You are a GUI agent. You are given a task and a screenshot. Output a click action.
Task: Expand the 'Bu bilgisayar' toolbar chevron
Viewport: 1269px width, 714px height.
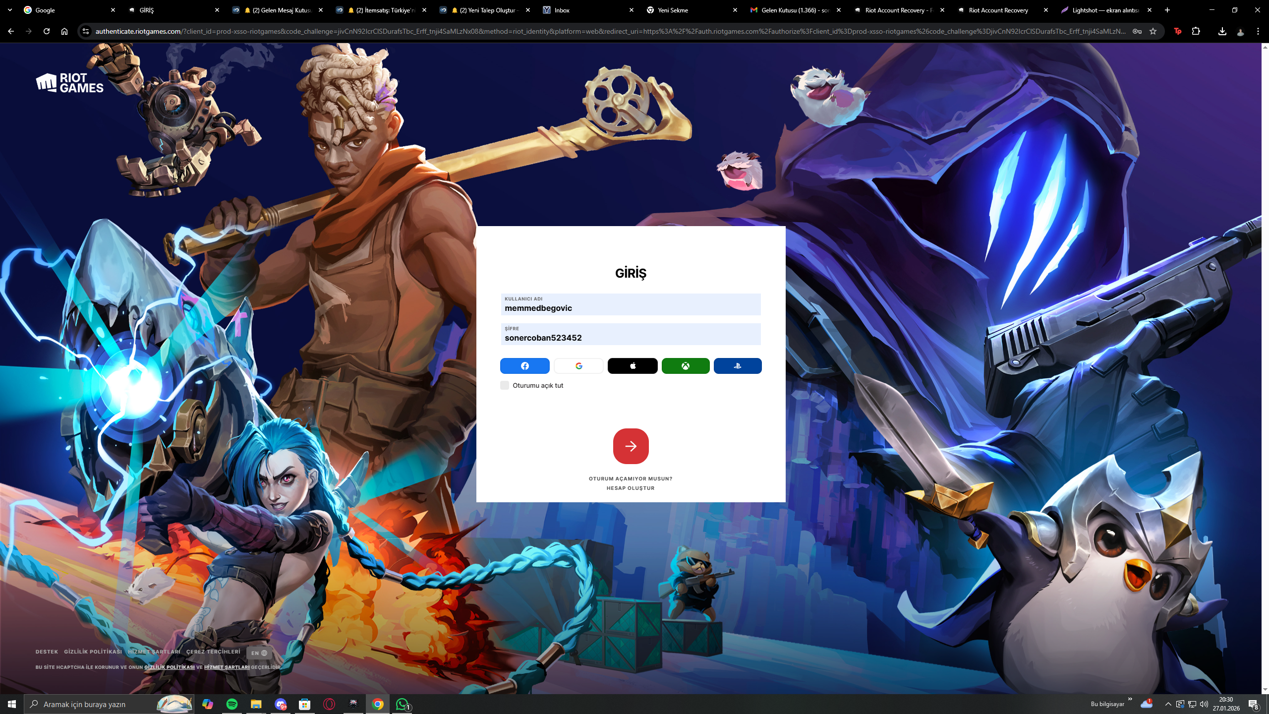click(x=1130, y=699)
